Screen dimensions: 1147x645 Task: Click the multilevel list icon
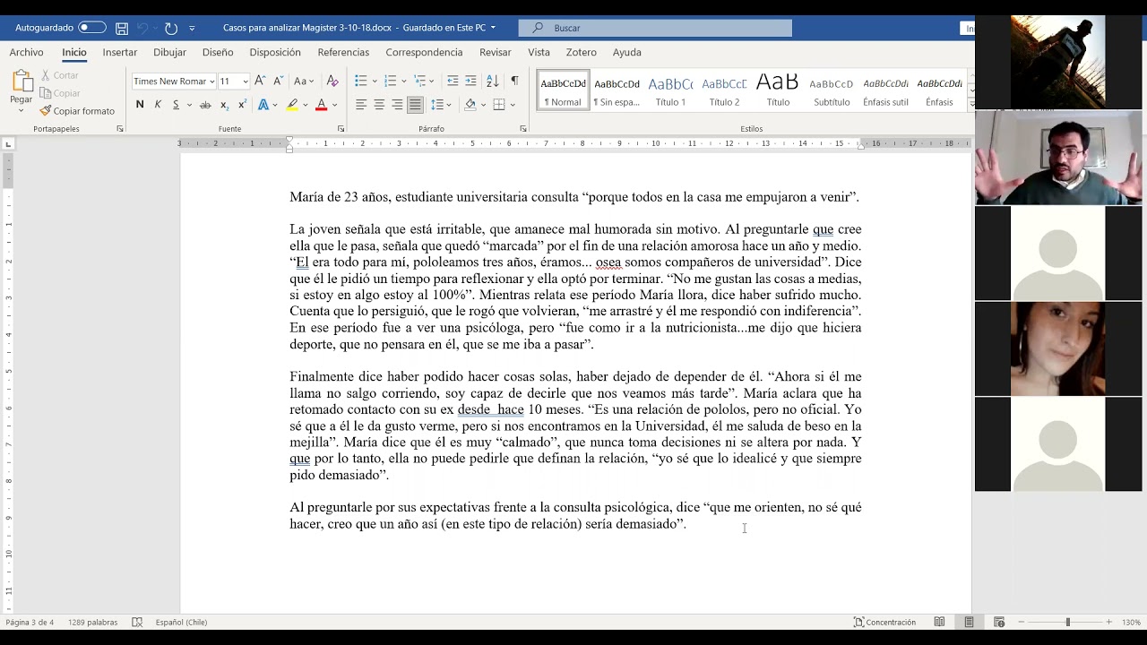(419, 82)
